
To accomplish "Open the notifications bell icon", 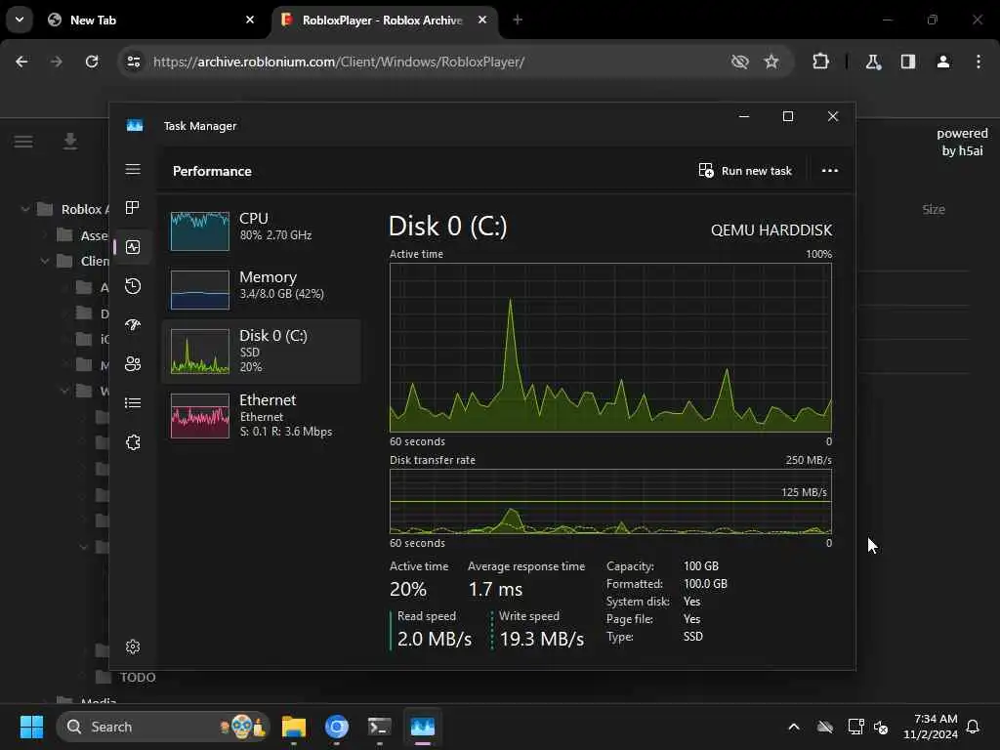I will coord(974,727).
